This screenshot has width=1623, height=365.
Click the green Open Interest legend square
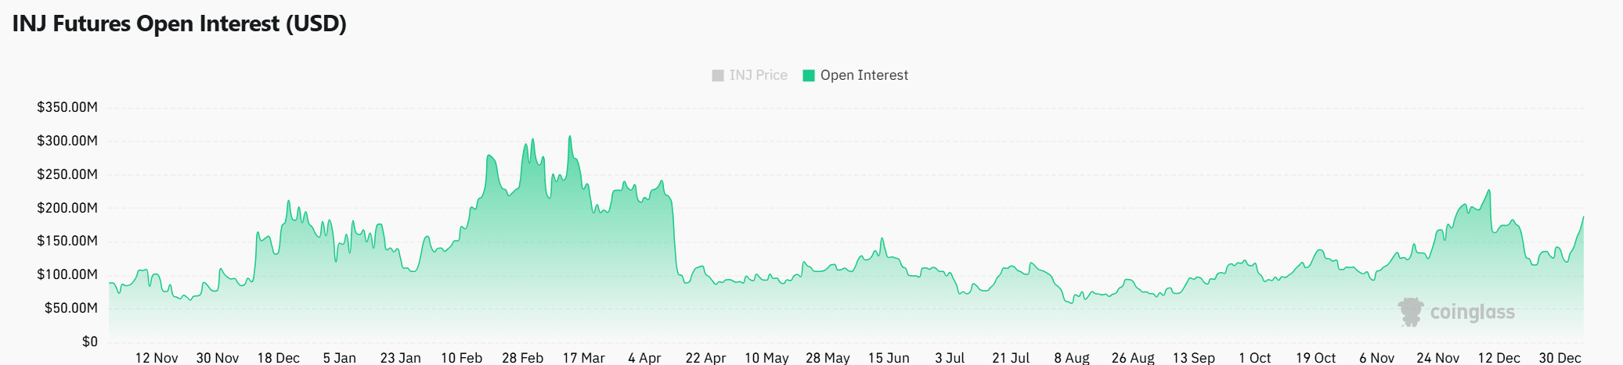[x=809, y=76]
